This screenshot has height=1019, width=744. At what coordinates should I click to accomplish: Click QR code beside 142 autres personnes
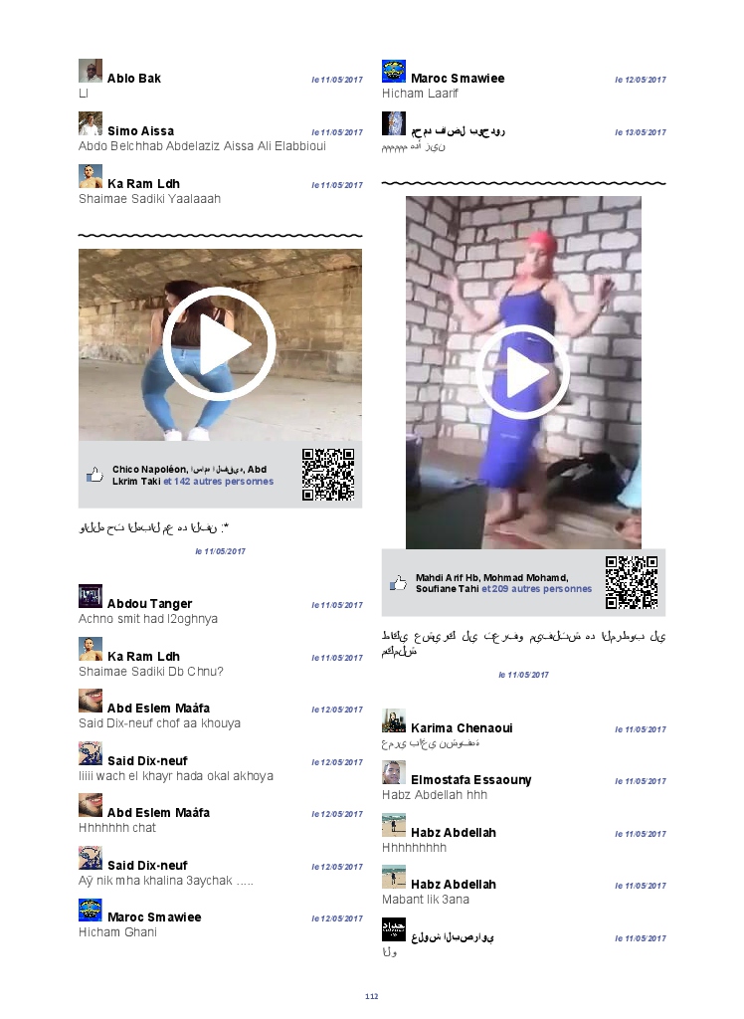click(x=328, y=475)
